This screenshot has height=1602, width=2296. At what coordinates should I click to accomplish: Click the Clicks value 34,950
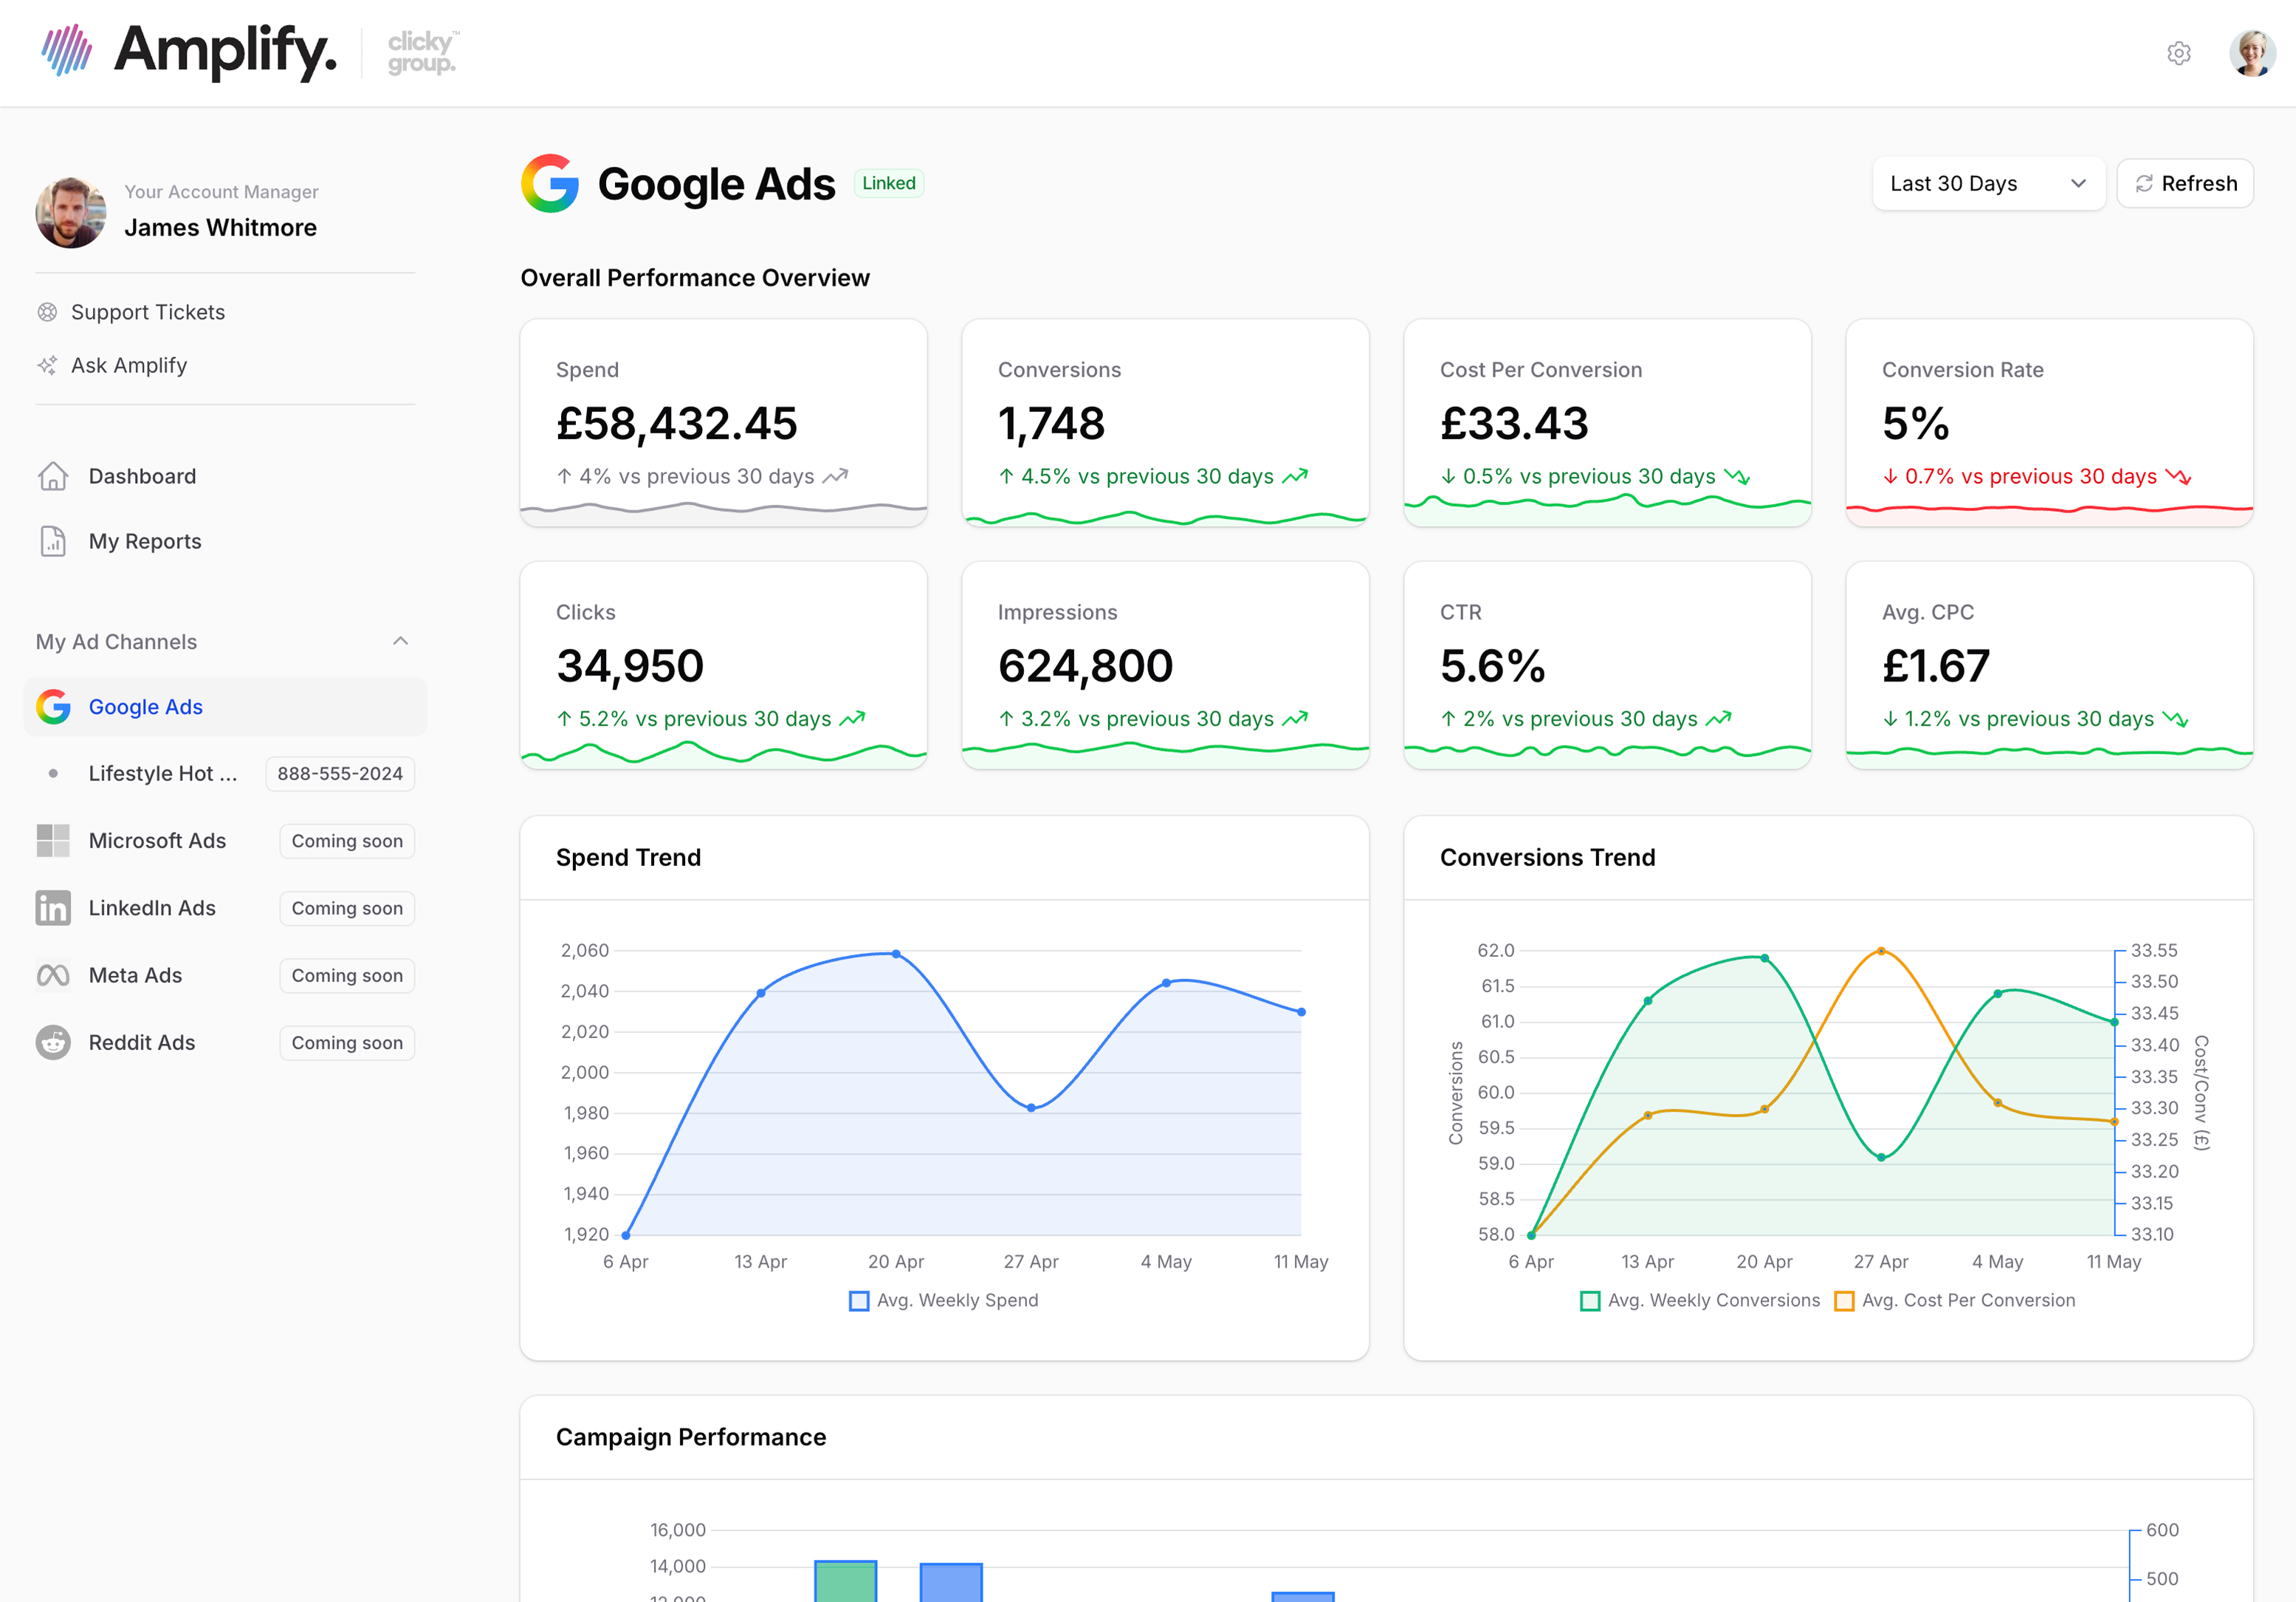click(630, 666)
